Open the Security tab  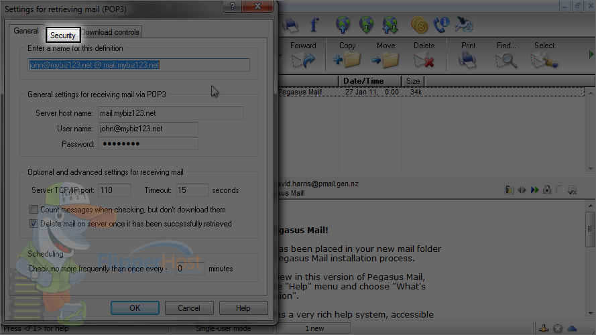click(63, 36)
